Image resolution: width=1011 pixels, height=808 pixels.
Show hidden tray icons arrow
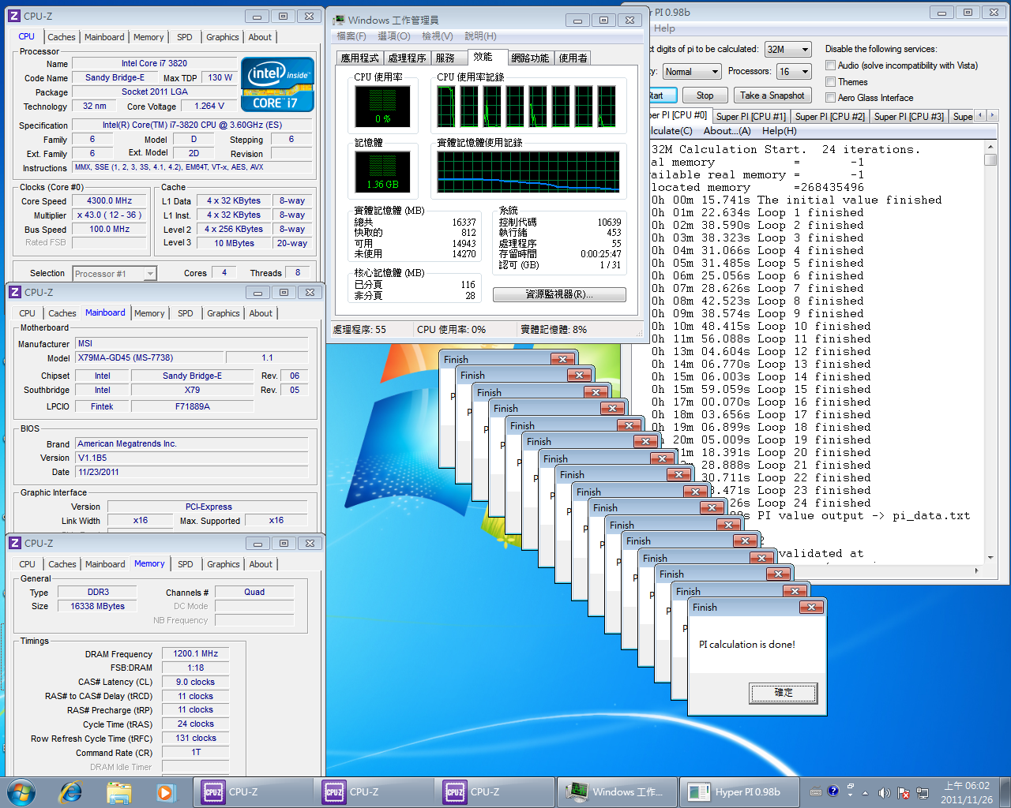(x=865, y=792)
